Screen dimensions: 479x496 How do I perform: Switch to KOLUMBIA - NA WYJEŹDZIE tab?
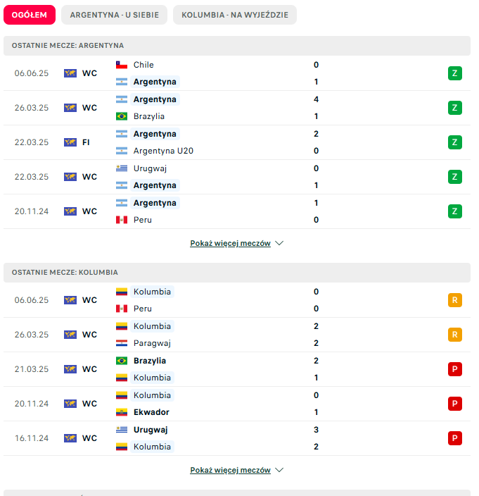pyautogui.click(x=235, y=15)
